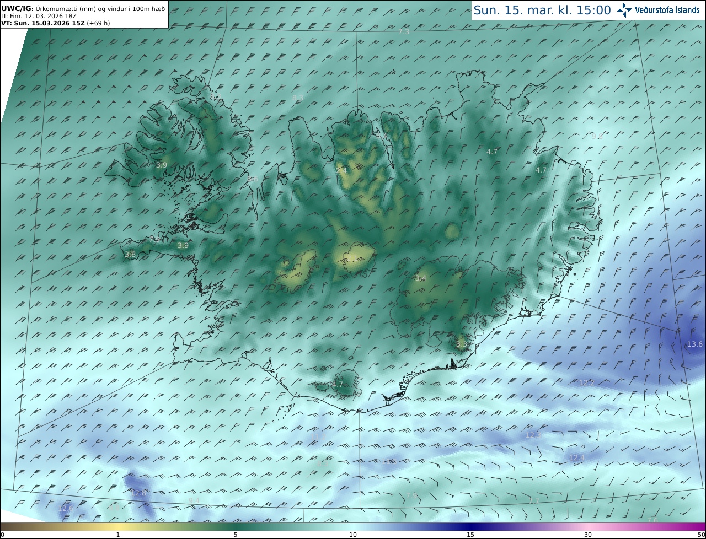Screen dimensions: 706x539
Task: Click the 3.8 value on the western peninsula tip
Action: pyautogui.click(x=130, y=254)
